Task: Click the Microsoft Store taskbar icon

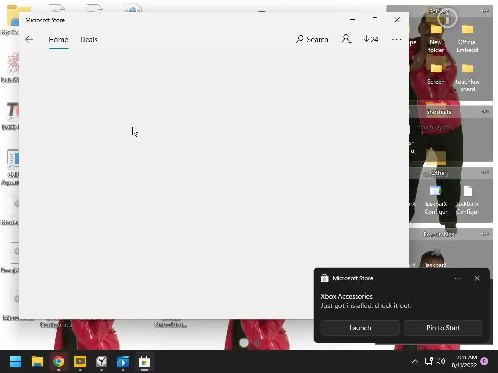Action: [144, 361]
